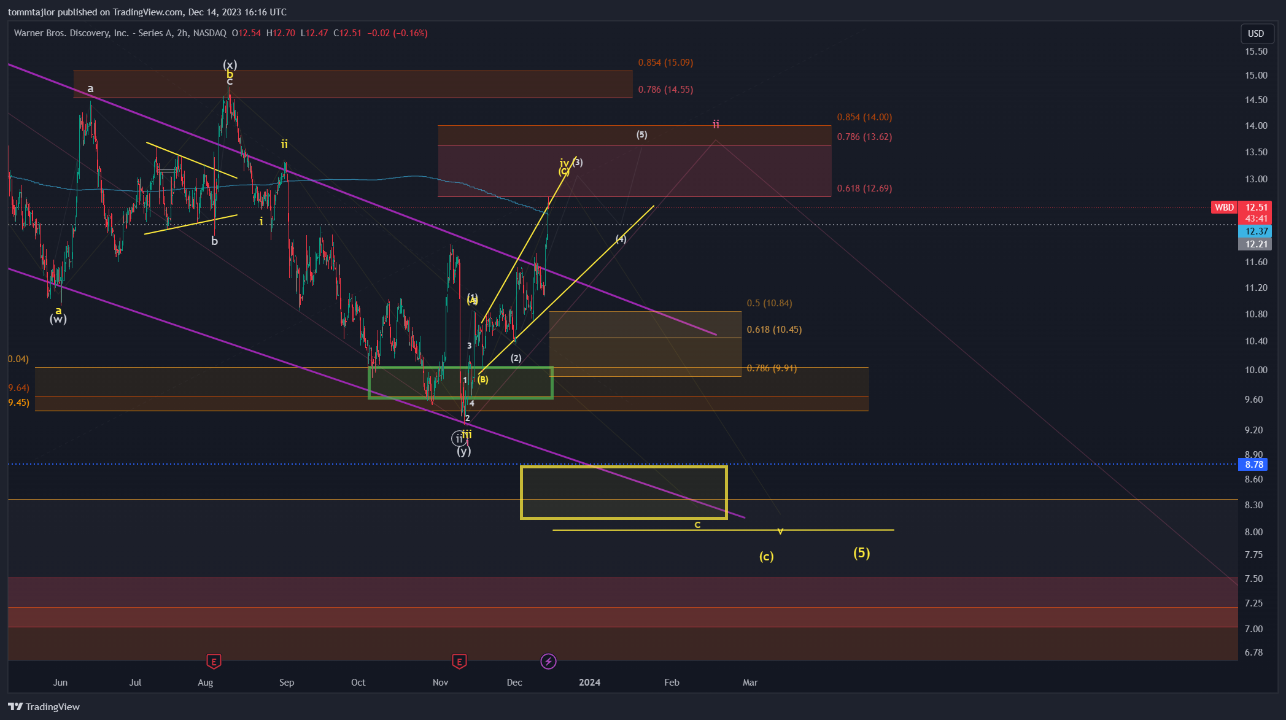Click the O12.54 open value
This screenshot has height=720, width=1286.
coord(246,33)
